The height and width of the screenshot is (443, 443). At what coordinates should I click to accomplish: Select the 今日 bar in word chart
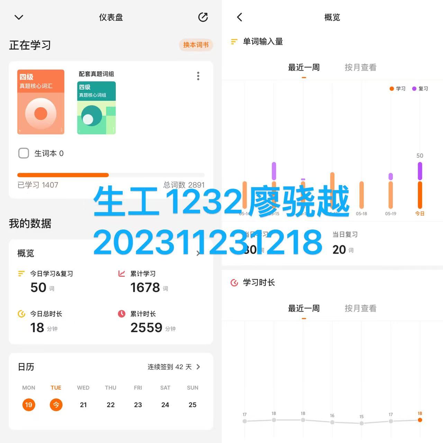click(x=420, y=185)
